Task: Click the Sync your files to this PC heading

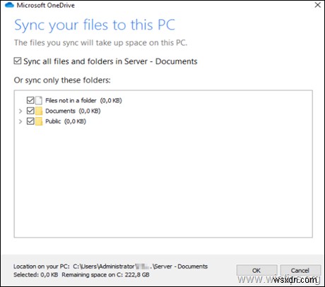Action: 95,25
